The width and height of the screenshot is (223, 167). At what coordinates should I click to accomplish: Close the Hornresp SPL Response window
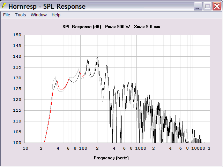[x=217, y=6]
